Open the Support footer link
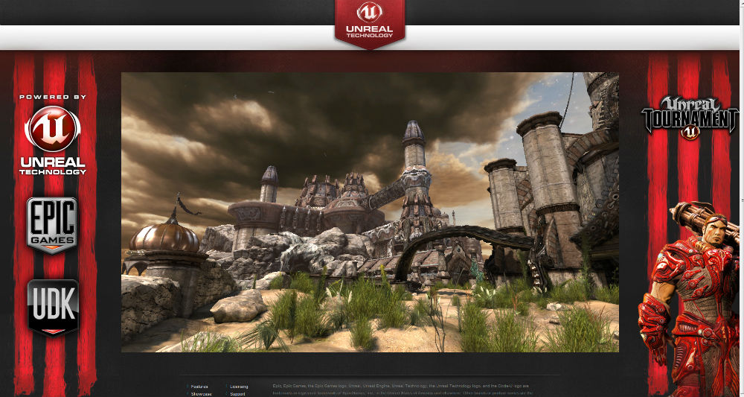The image size is (744, 397). pos(237,394)
